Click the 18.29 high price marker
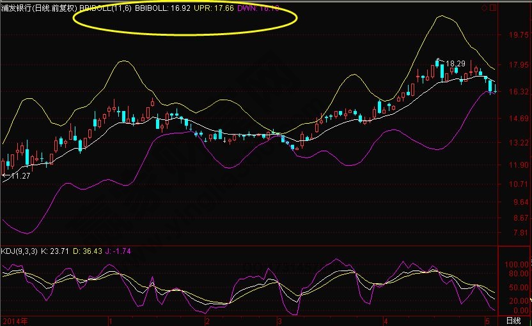 (x=455, y=64)
